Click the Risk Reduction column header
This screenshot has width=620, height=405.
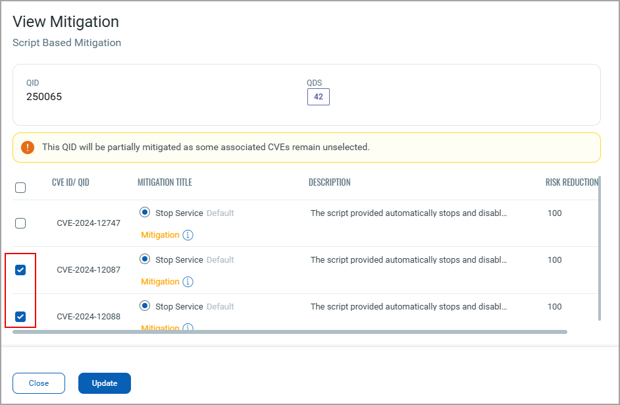[571, 182]
